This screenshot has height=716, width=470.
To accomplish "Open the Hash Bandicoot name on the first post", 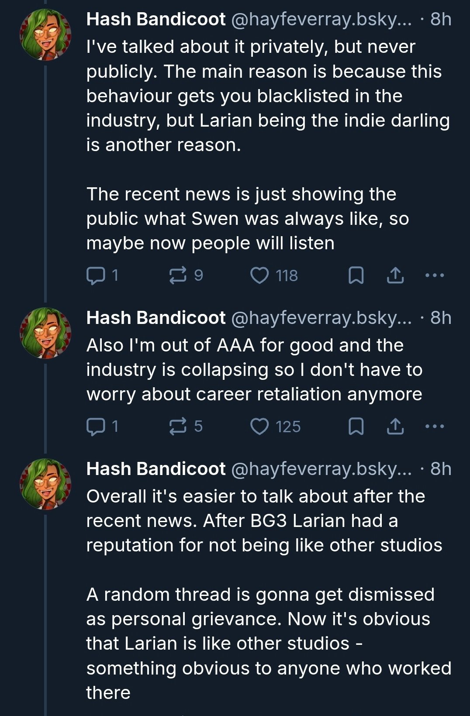I will click(156, 19).
